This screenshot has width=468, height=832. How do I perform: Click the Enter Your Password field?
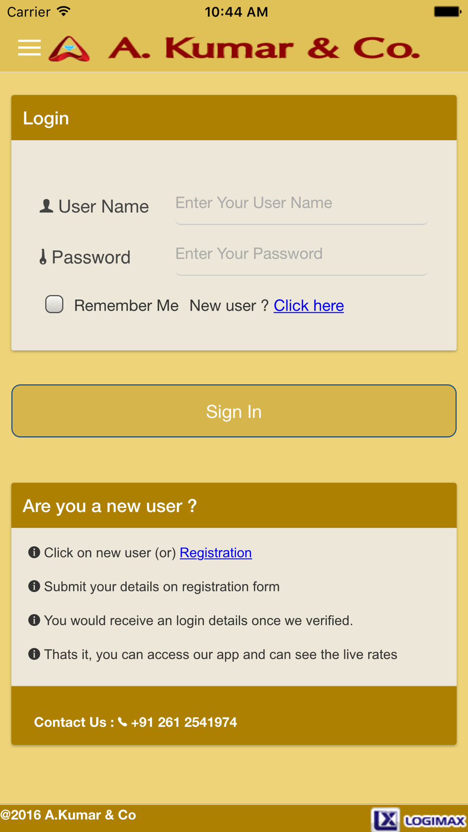[x=301, y=254]
